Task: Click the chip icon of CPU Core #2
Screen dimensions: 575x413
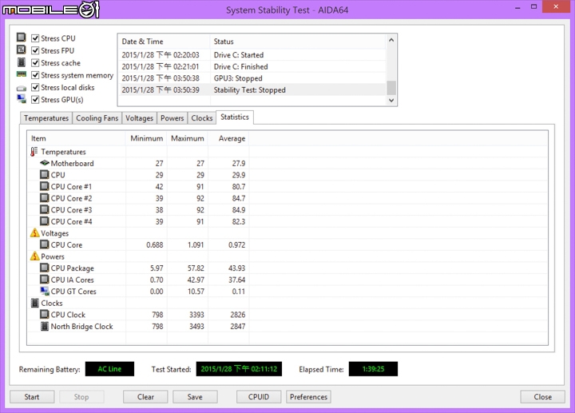Action: (x=45, y=198)
